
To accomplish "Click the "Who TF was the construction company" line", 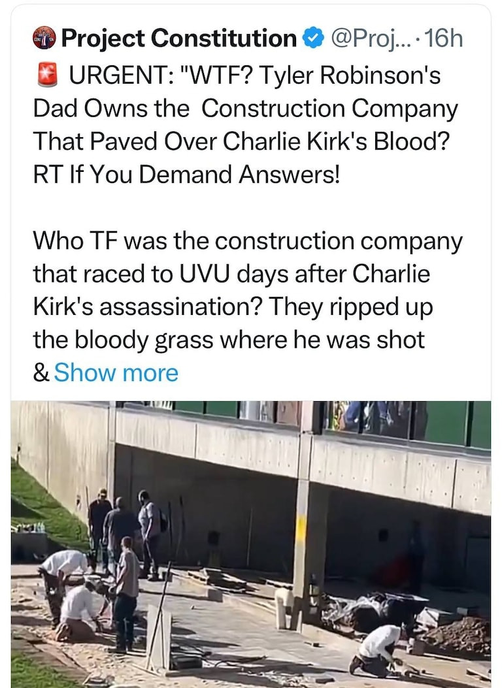I will click(248, 241).
